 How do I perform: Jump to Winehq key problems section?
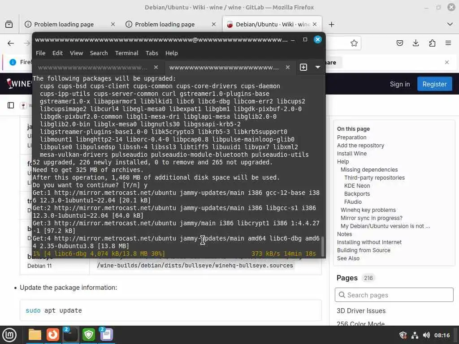coord(368,210)
